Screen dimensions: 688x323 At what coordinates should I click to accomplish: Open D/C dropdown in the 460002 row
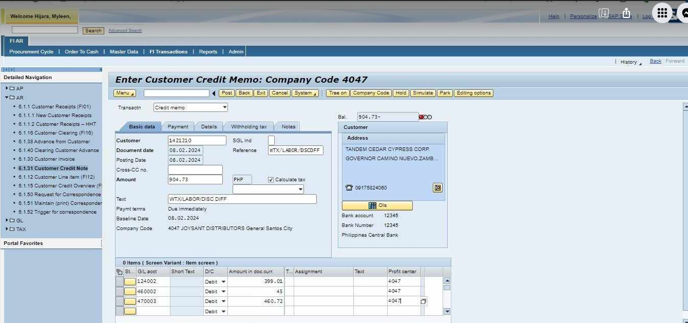(x=223, y=291)
